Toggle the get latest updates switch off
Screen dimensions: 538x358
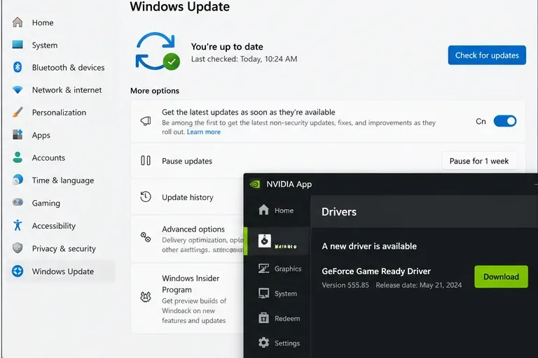504,121
